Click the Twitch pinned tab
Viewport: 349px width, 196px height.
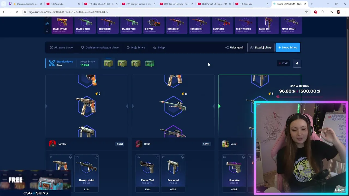pyautogui.click(x=10, y=4)
